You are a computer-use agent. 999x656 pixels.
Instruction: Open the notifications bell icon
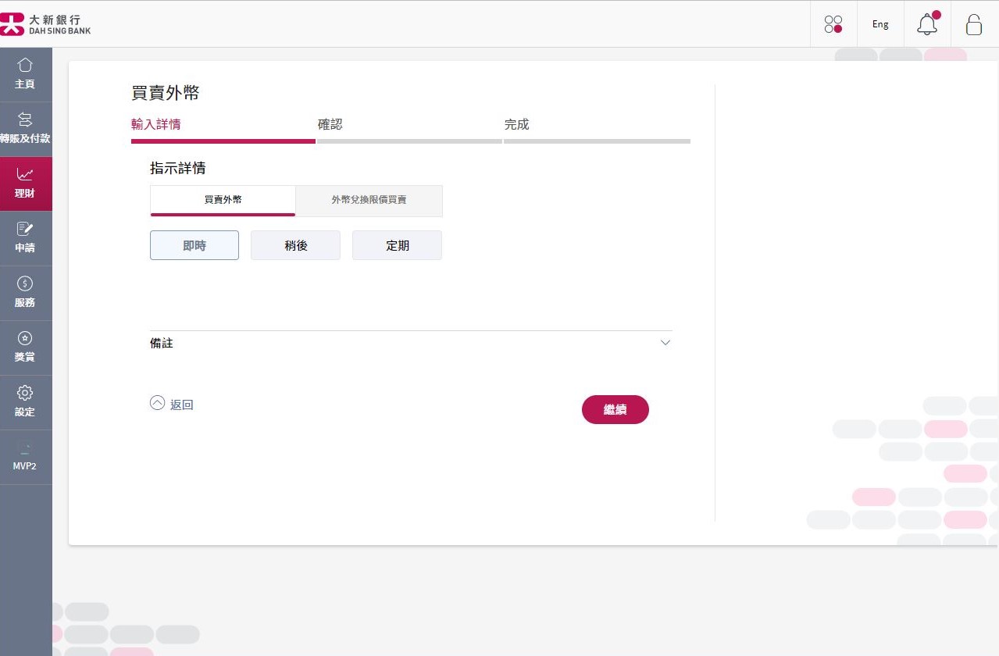click(x=927, y=24)
